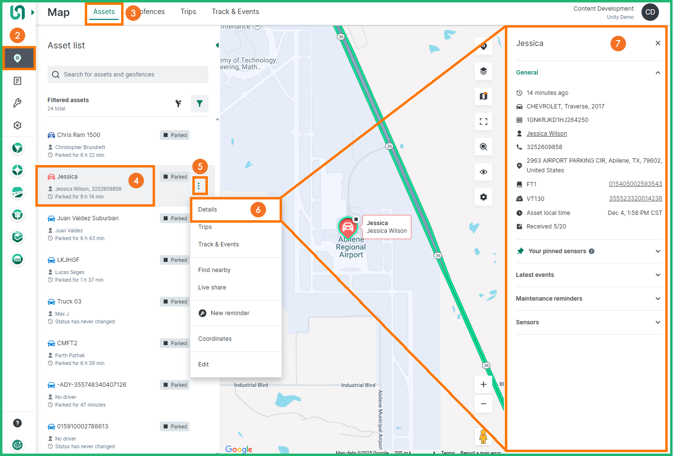673x456 pixels.
Task: Open the wrench maintenance sidebar icon
Action: coord(17,103)
